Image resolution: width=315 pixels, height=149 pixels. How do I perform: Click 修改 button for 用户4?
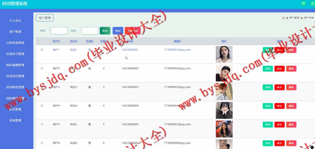pyautogui.click(x=279, y=106)
